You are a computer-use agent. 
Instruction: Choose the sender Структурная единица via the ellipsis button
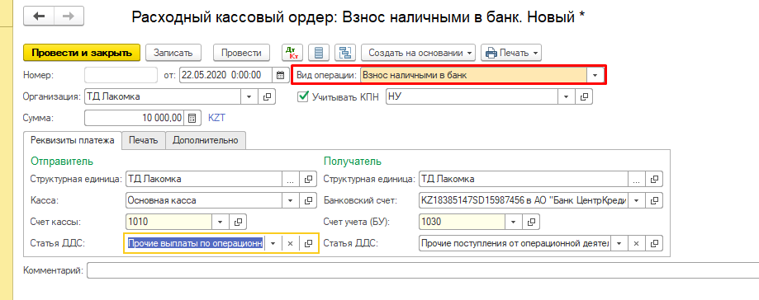(291, 179)
